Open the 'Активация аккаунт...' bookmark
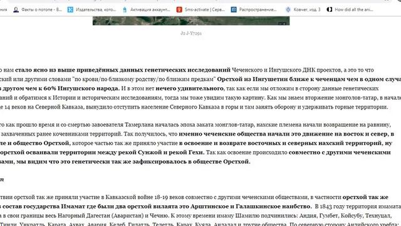 click(146, 10)
